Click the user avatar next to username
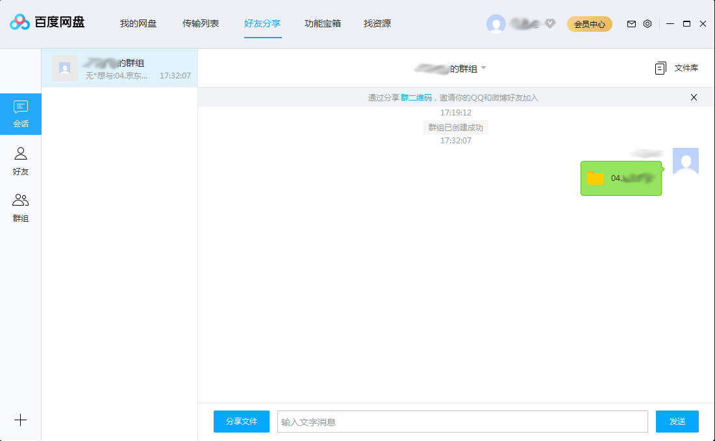Image resolution: width=715 pixels, height=441 pixels. click(496, 23)
